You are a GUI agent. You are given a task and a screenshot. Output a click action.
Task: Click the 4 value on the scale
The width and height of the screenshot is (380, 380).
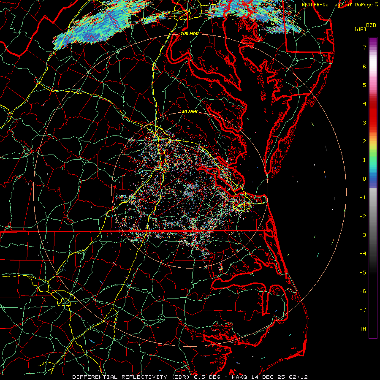pos(364,104)
